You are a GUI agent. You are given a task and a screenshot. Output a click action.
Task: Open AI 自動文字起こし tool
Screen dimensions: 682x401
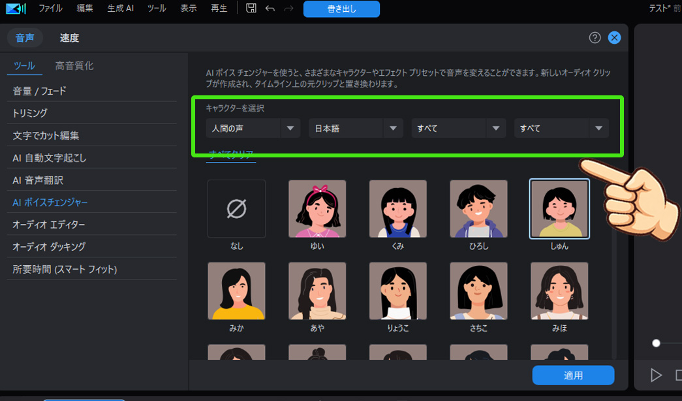(92, 158)
